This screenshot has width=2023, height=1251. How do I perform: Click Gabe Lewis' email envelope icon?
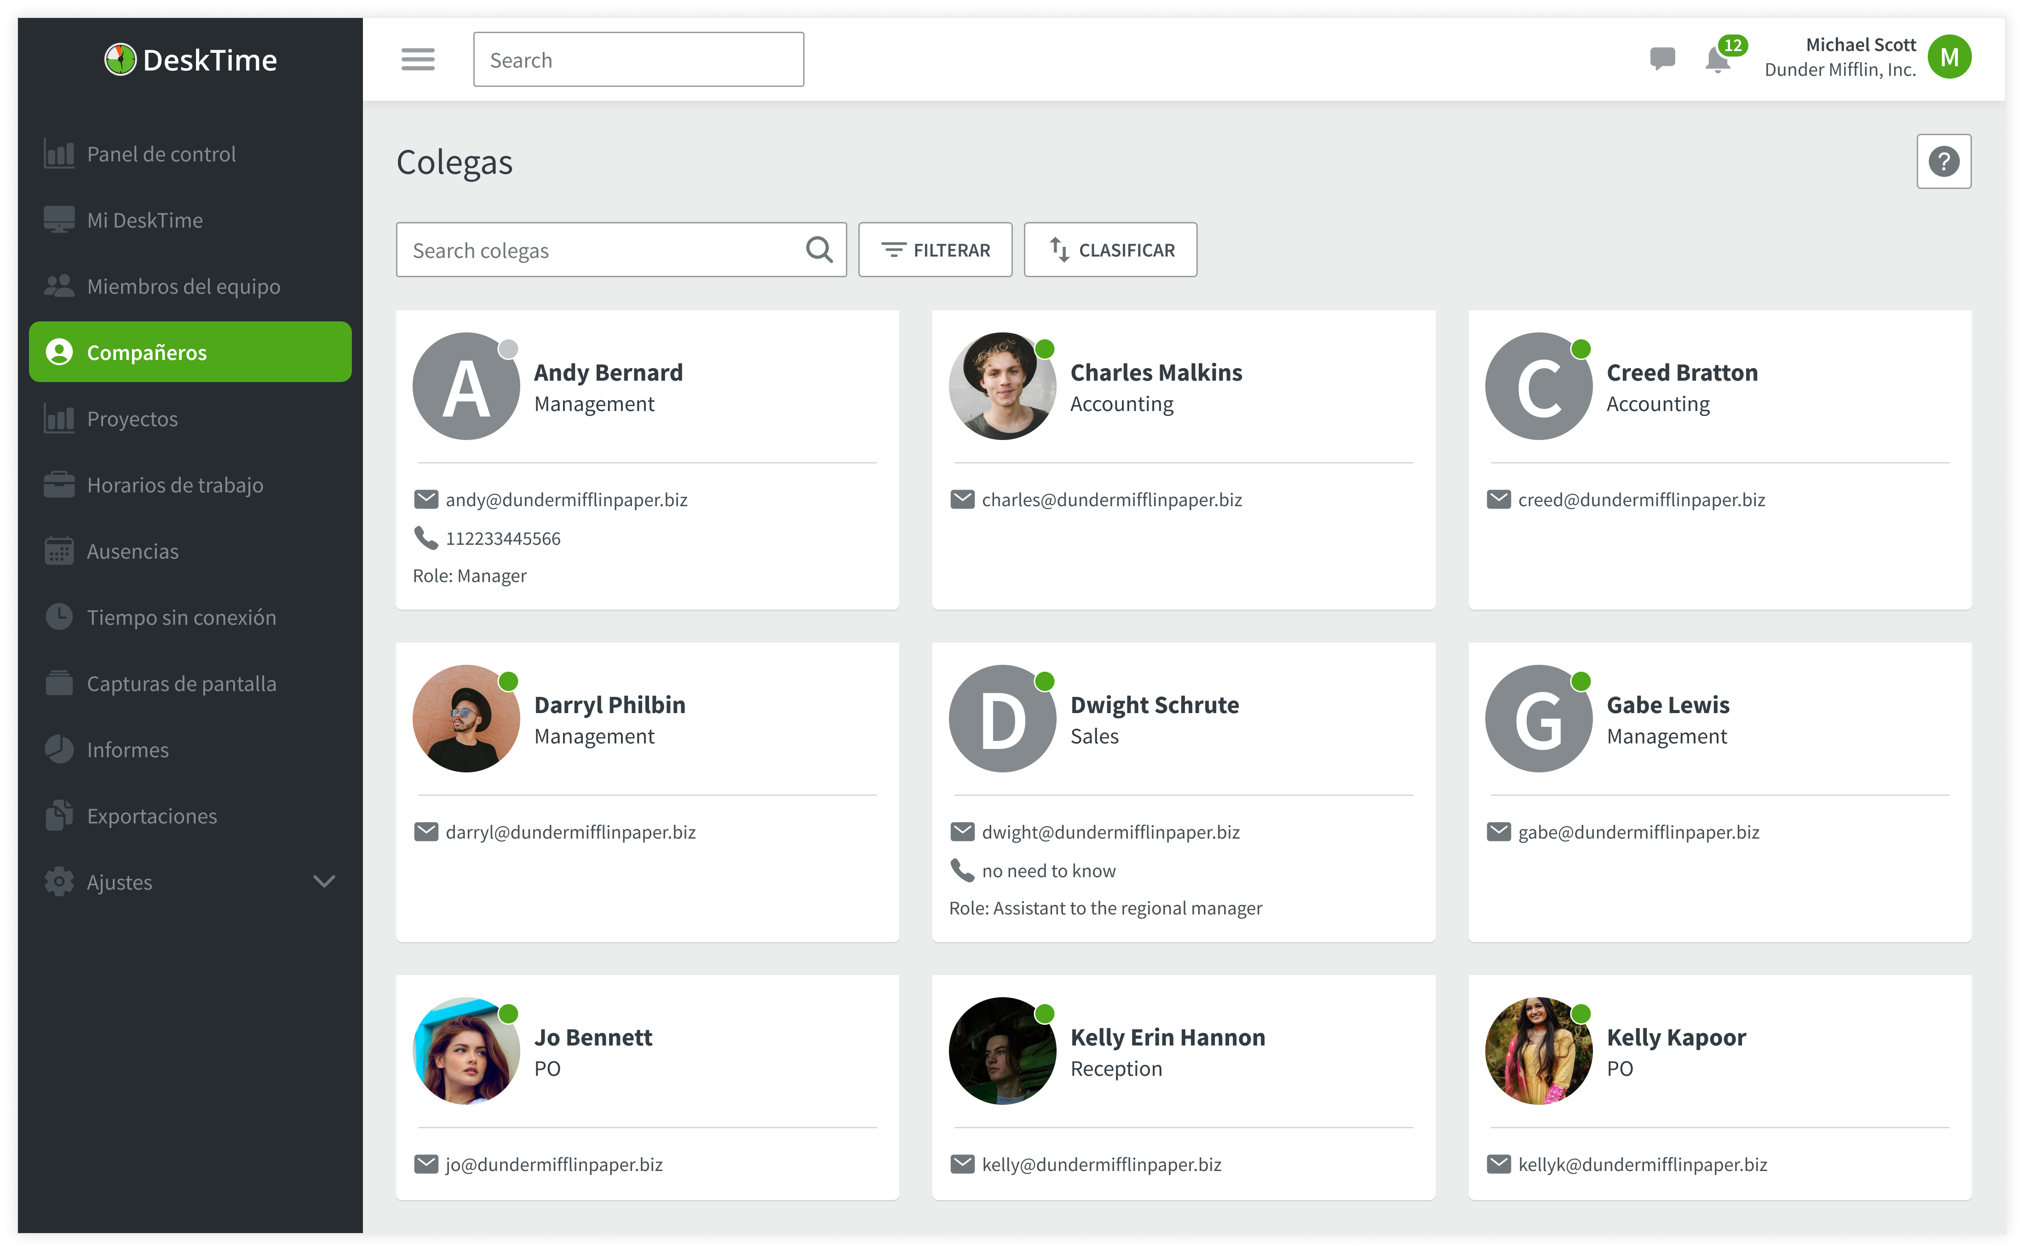coord(1498,832)
